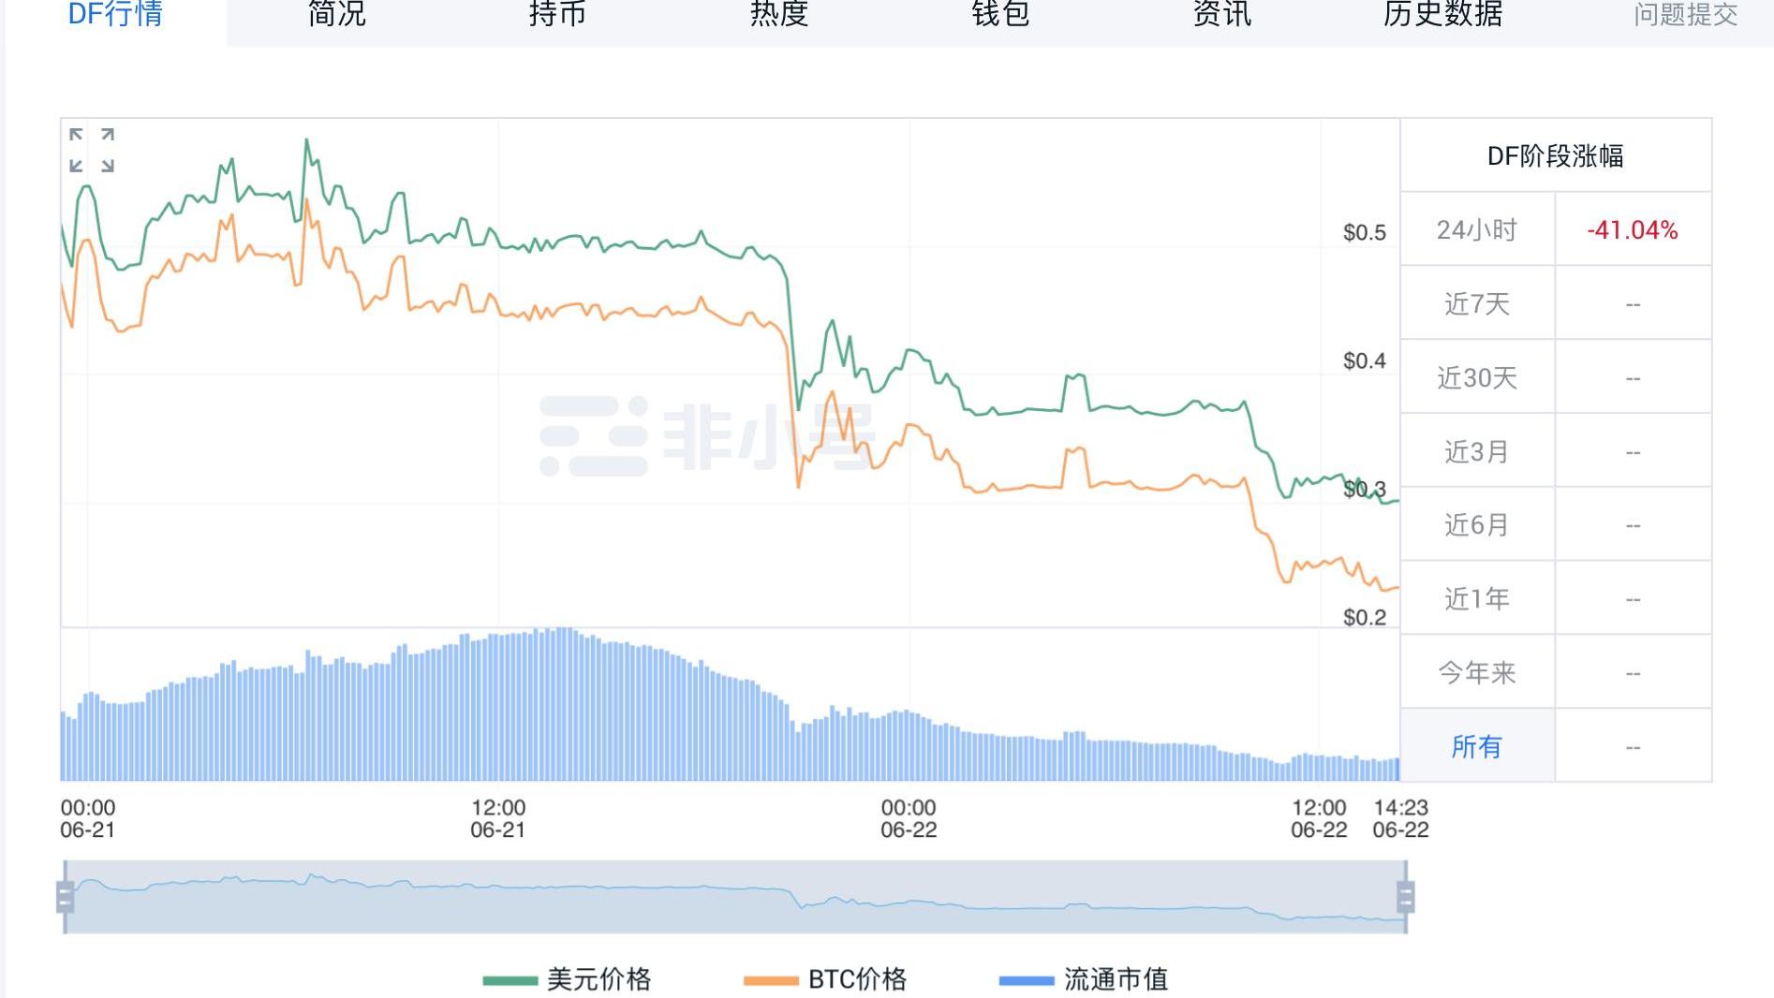Select the 近7天 time range
Image resolution: width=1774 pixels, height=998 pixels.
tap(1477, 303)
